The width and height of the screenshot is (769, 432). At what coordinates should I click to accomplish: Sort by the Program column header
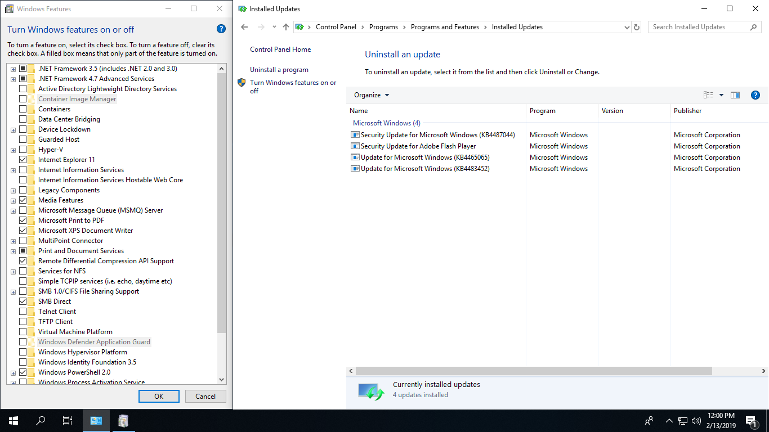tap(562, 111)
